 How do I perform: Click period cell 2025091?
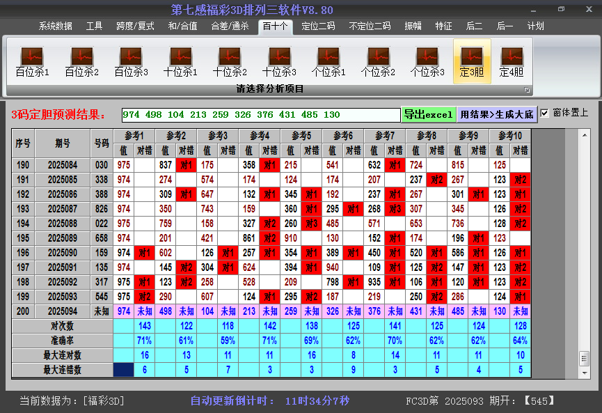pyautogui.click(x=63, y=267)
